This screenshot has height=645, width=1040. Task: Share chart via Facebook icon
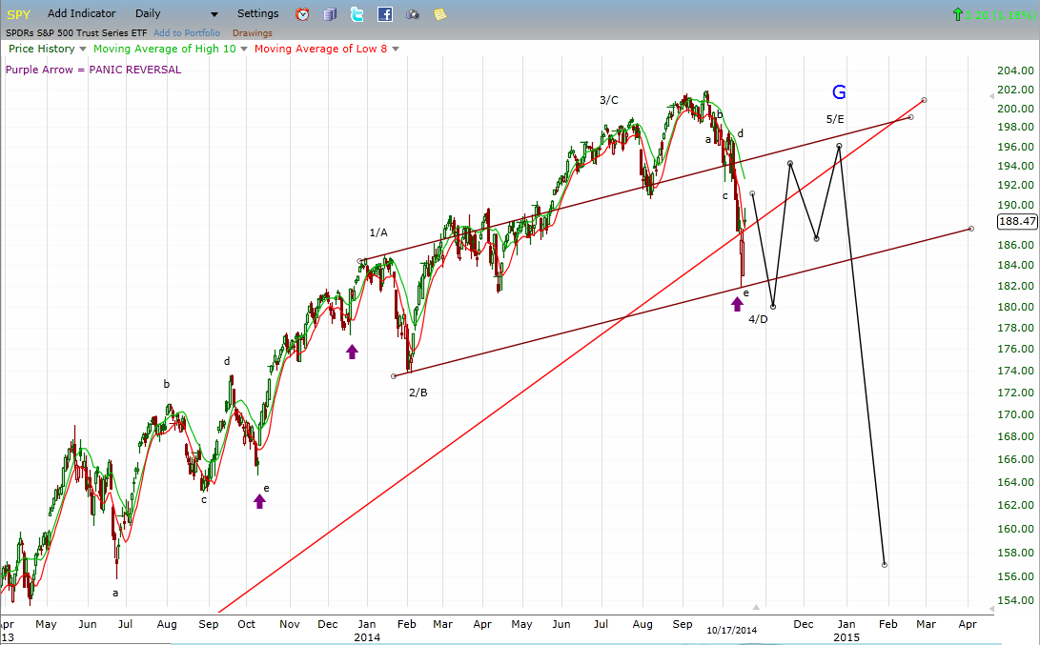(385, 14)
